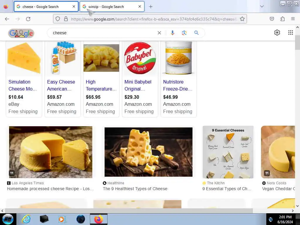Open Easy Cheese American product link
This screenshot has width=300, height=225.
coord(61,85)
